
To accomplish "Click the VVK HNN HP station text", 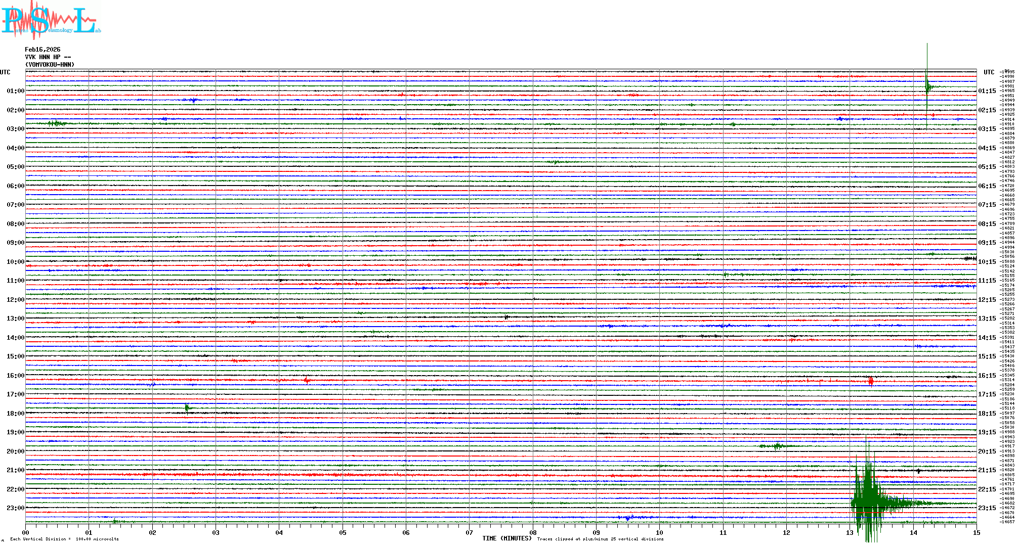I will (48, 57).
